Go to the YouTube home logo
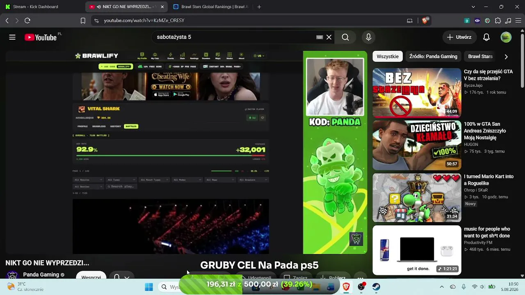 41,37
